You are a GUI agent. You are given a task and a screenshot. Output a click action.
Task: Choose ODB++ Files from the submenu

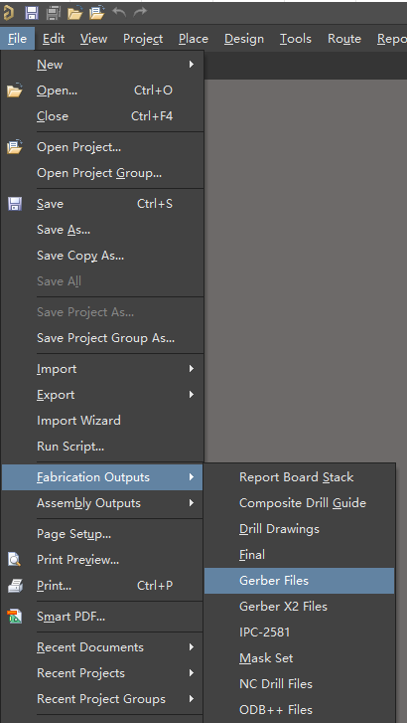coord(299,710)
